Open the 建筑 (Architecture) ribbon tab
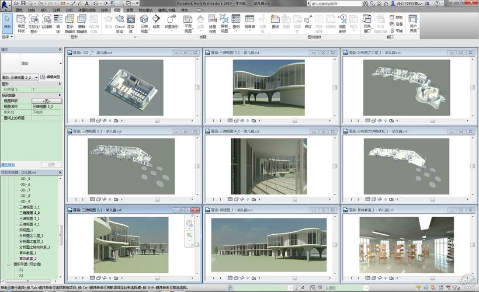479x292 pixels. (19, 10)
